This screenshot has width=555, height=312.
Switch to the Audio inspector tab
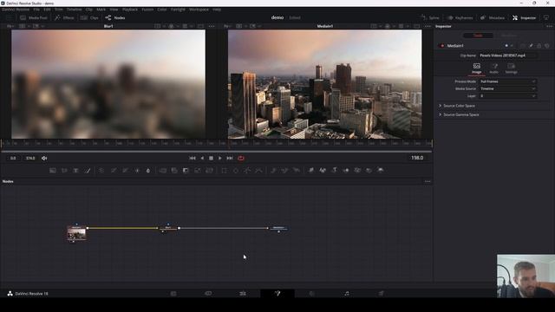click(x=493, y=68)
